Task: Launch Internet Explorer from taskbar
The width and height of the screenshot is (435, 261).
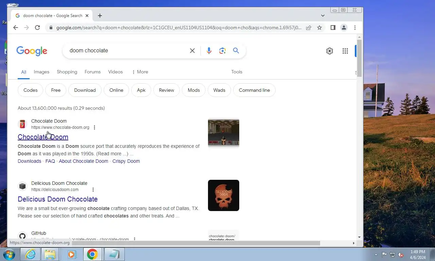Action: (30, 254)
